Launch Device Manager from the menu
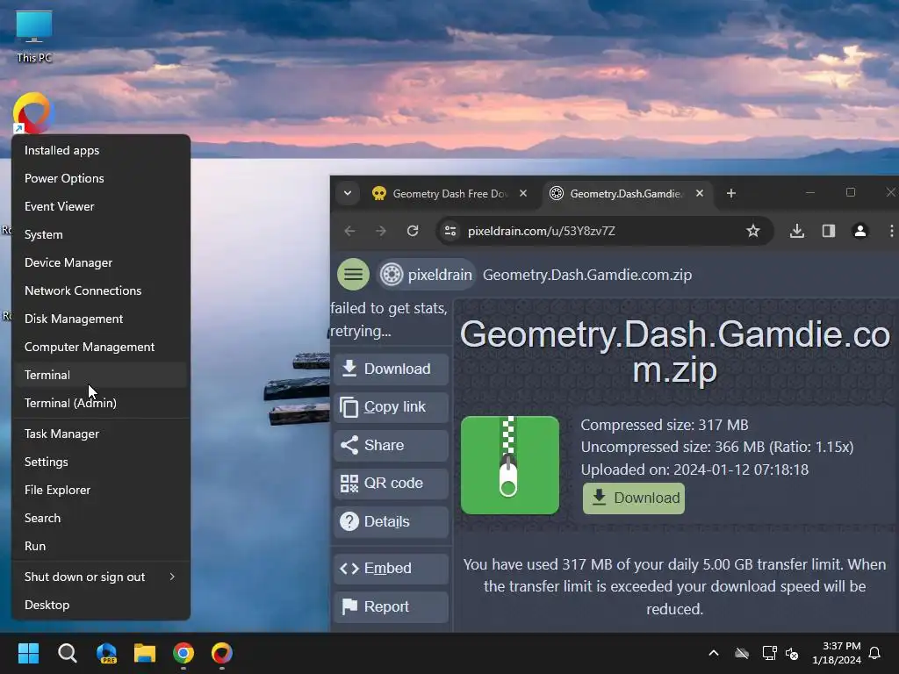This screenshot has width=899, height=674. coord(101,262)
